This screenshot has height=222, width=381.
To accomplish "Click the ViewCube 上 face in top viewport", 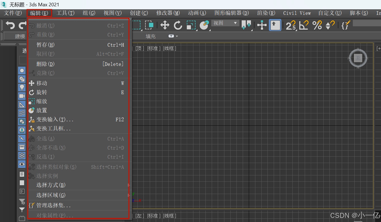I will 358,58.
